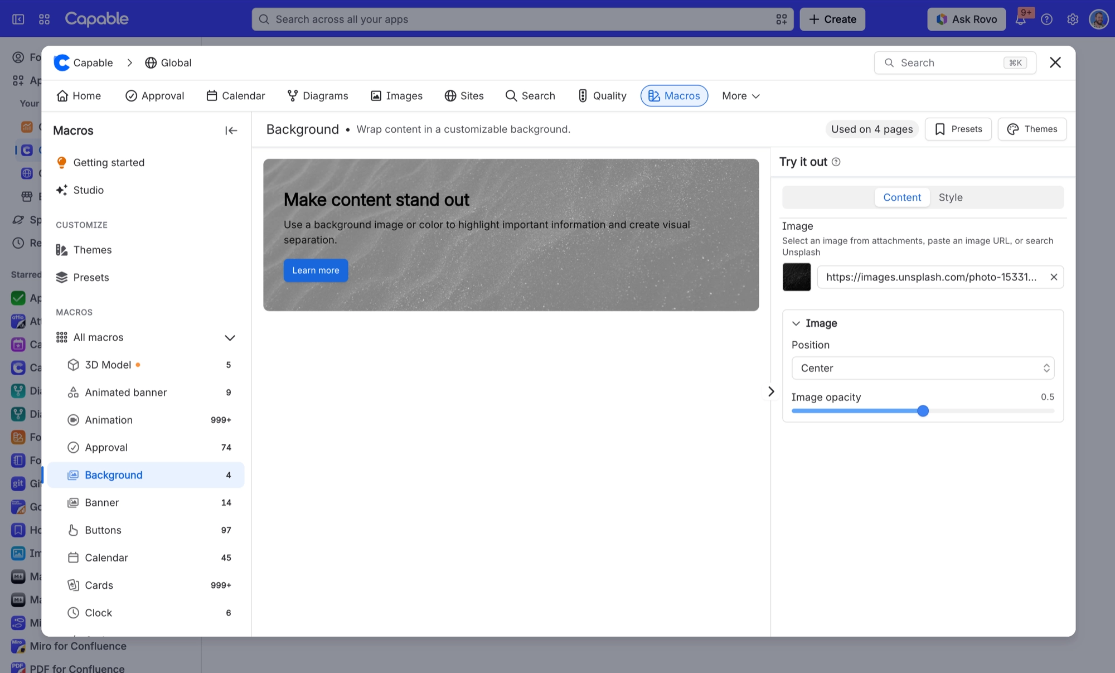
Task: Open settings gear in top bar
Action: [x=1073, y=20]
